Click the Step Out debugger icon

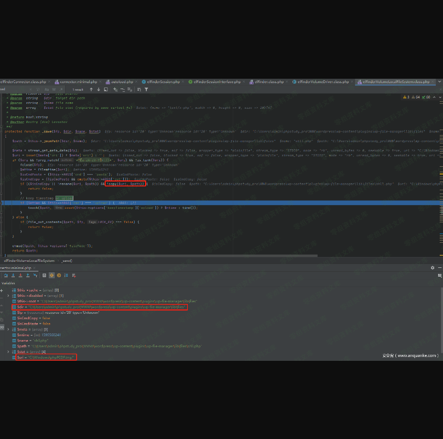(x=28, y=276)
